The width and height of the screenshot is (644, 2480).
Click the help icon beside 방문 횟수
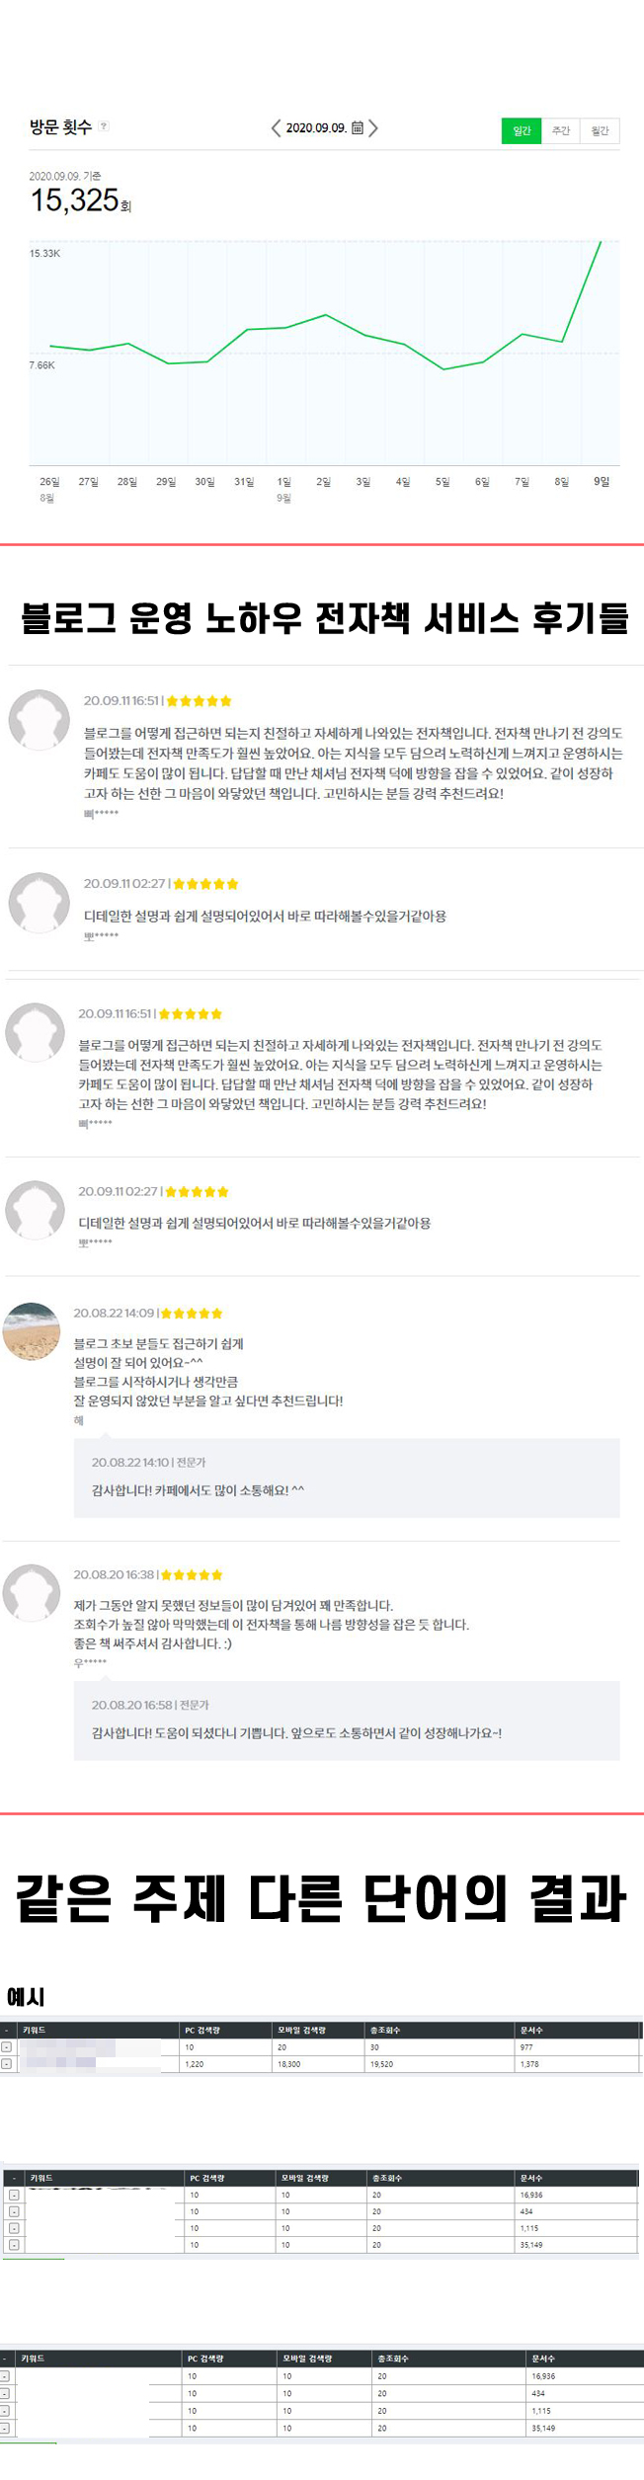pos(104,126)
